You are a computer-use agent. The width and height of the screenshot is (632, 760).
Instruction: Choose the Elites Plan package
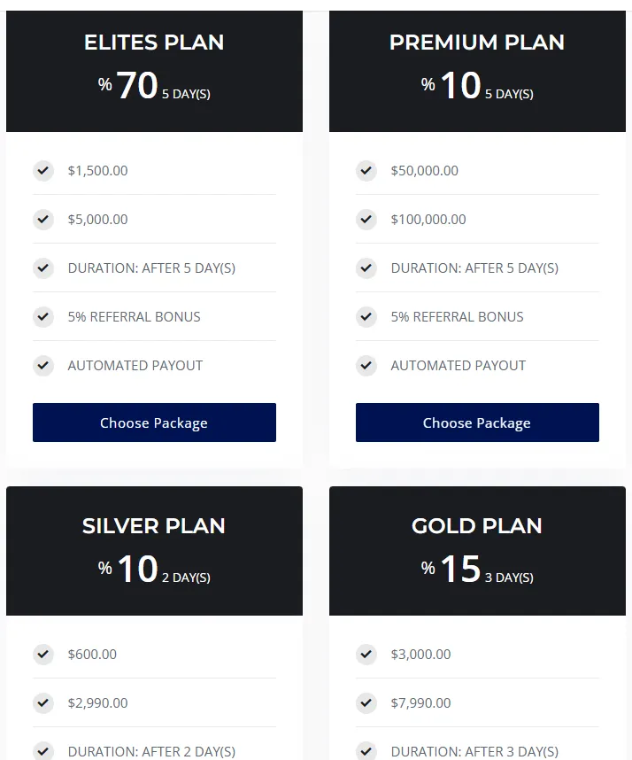pyautogui.click(x=154, y=423)
